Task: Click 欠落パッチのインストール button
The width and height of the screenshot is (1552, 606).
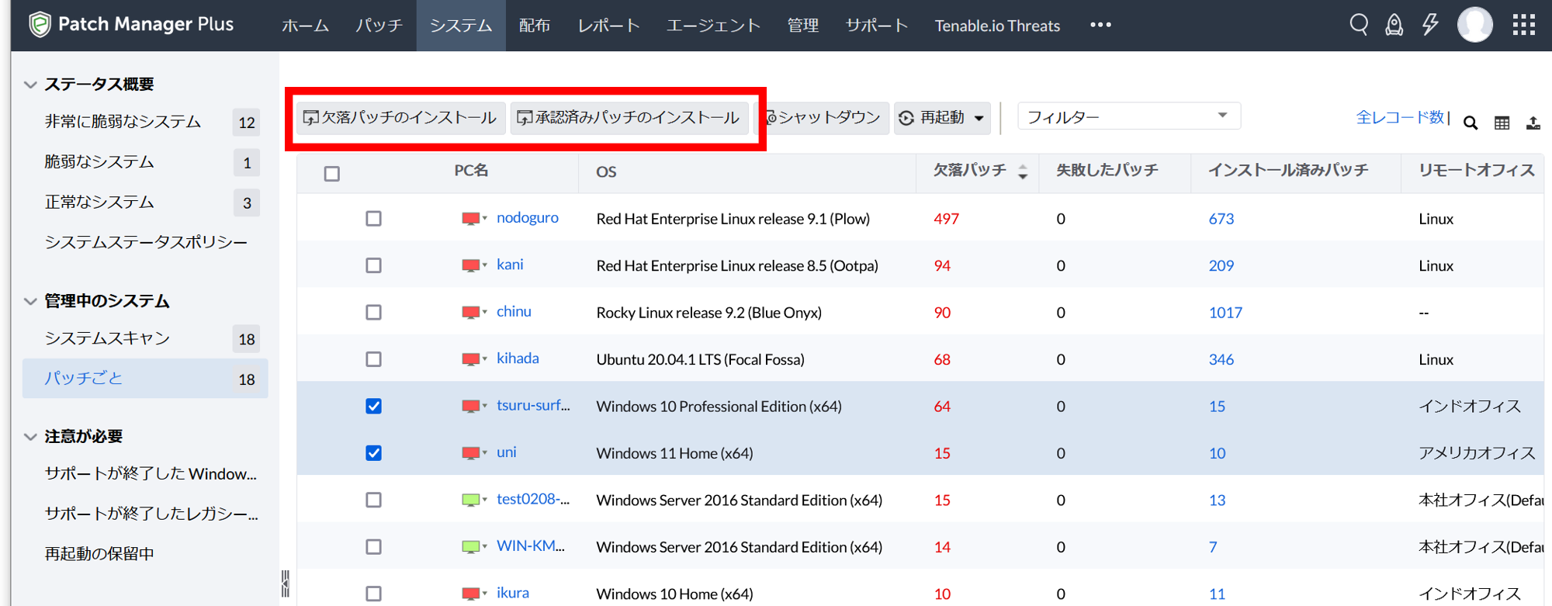Action: [x=400, y=118]
